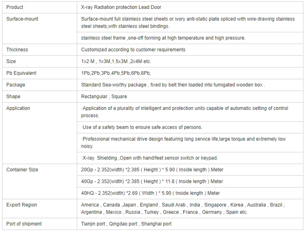Viewport: 305px width, 234px height.
Task: Select the Application row label
Action: click(18, 108)
